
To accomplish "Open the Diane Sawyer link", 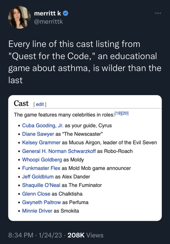I will tap(38, 134).
